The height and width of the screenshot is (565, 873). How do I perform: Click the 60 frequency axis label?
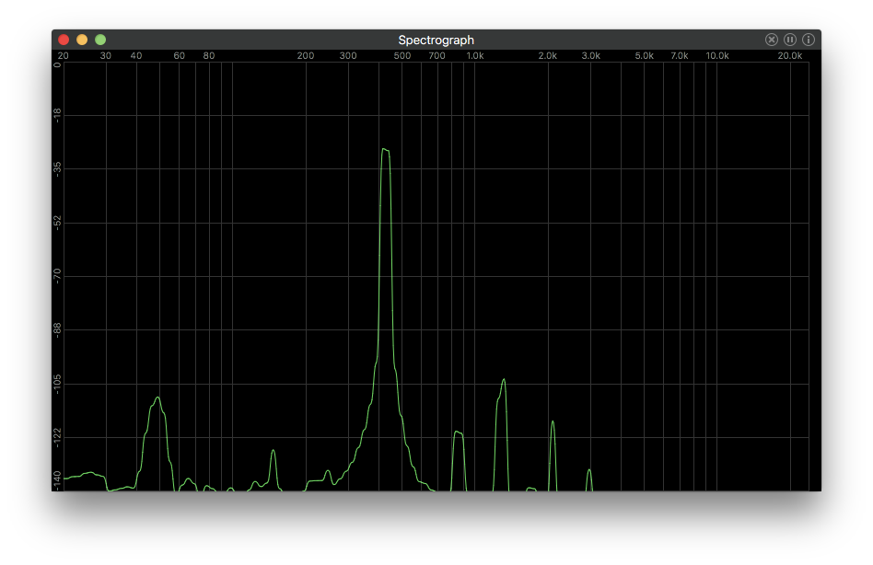[x=180, y=55]
